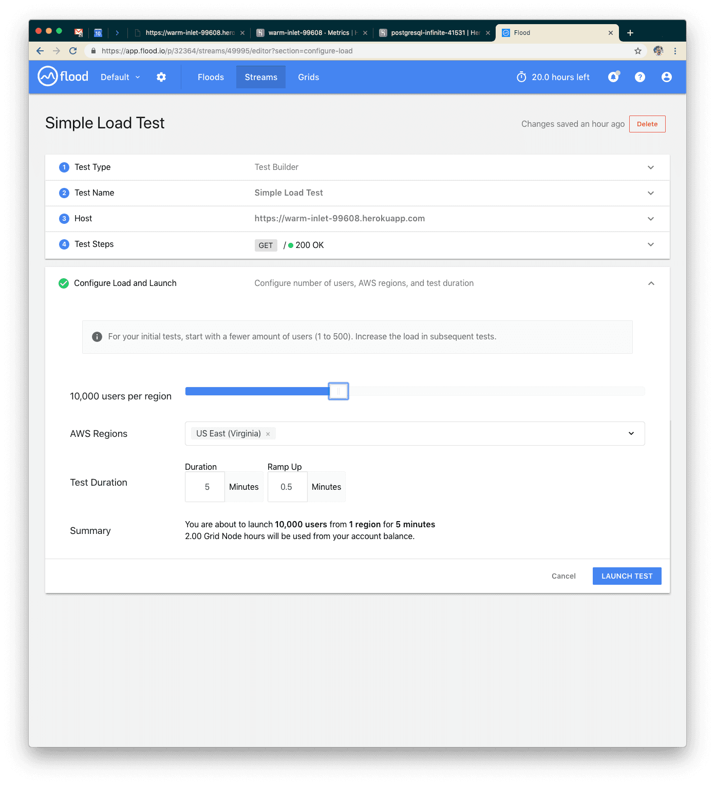Collapse Configure Load and Launch section
The image size is (715, 785).
pyautogui.click(x=651, y=283)
